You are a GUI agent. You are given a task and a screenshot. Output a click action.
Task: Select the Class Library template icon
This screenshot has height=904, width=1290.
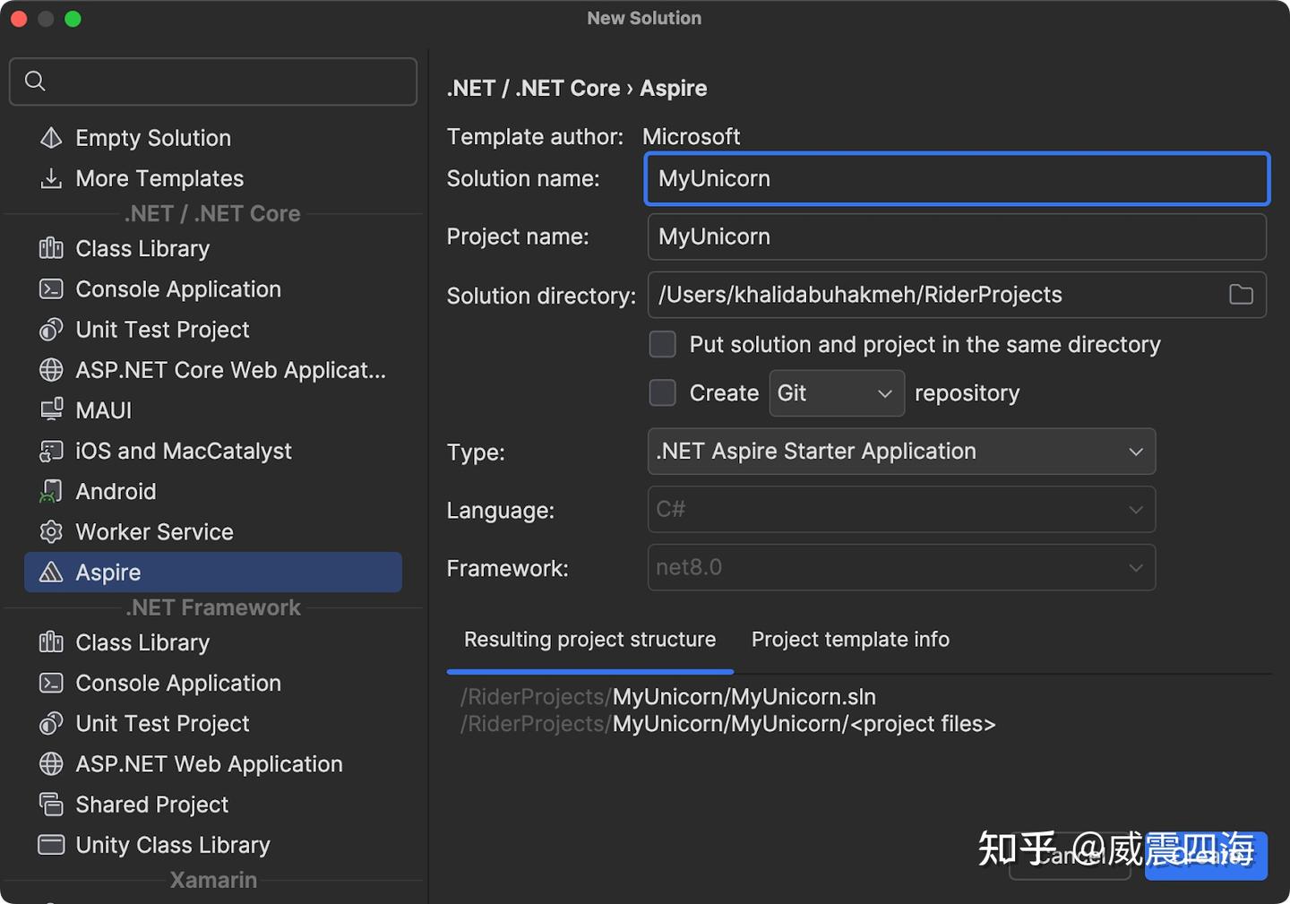coord(51,248)
